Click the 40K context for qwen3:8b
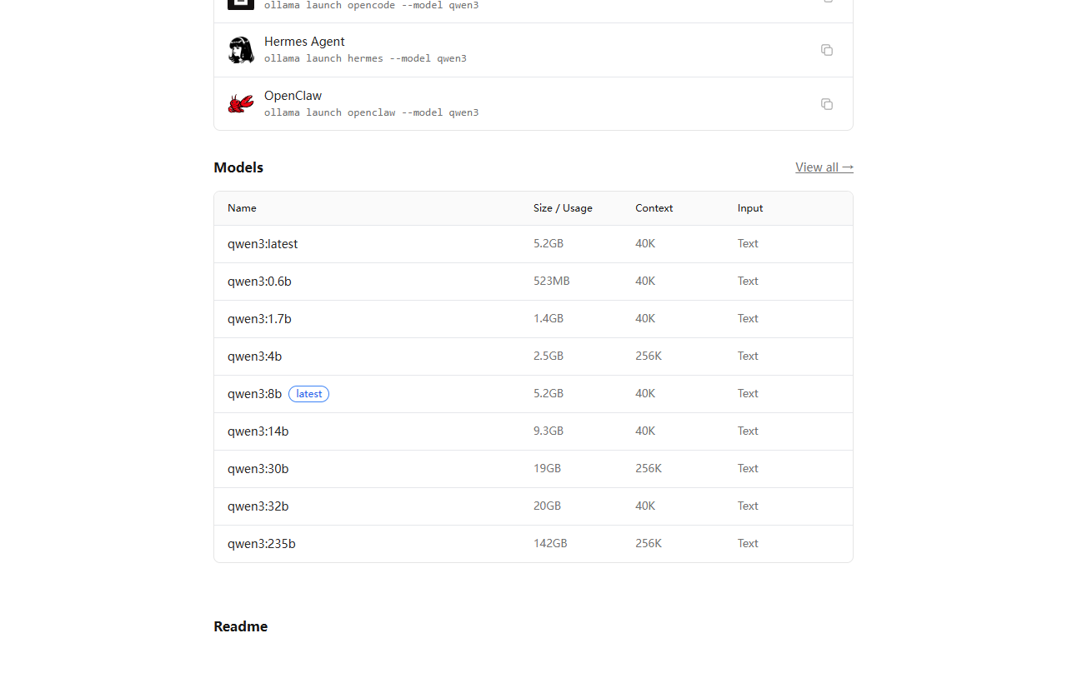The width and height of the screenshot is (1067, 683). point(645,394)
